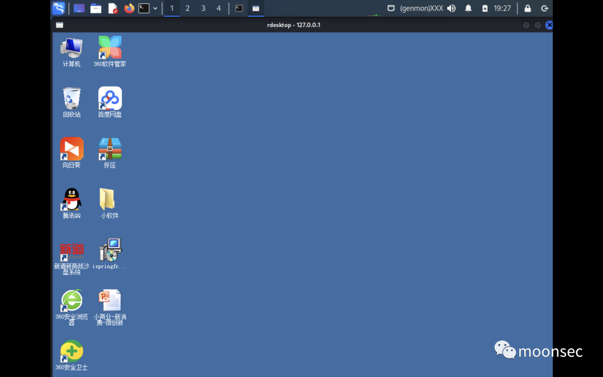Screen dimensions: 603x377
Task: Click the rdesktop - 127.0.0.1 title bar
Action: point(294,25)
